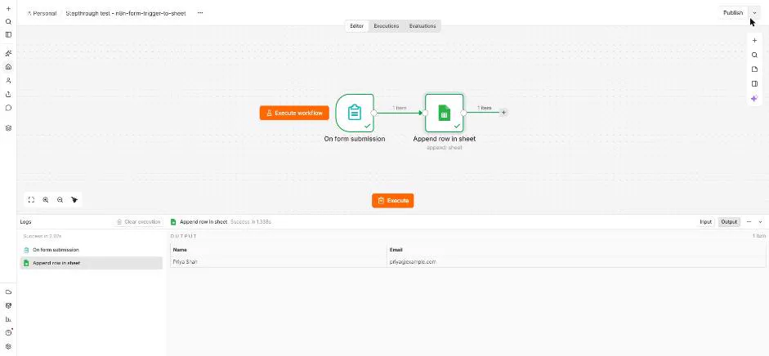This screenshot has width=769, height=356.
Task: Click the Logs panel title
Action: pos(25,222)
